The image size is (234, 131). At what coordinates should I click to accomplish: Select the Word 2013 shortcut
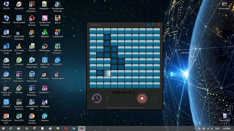6,33
